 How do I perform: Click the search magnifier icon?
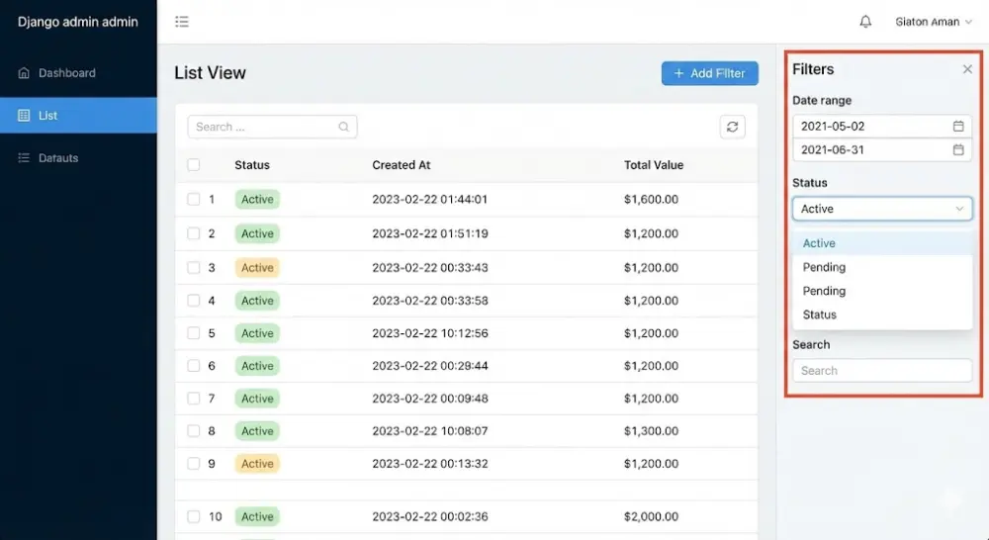point(344,127)
